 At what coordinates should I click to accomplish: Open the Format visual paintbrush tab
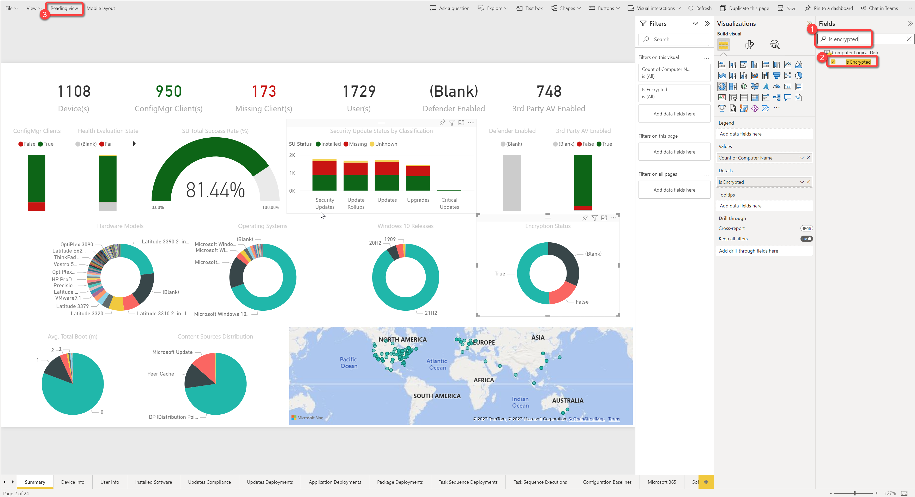tap(749, 45)
